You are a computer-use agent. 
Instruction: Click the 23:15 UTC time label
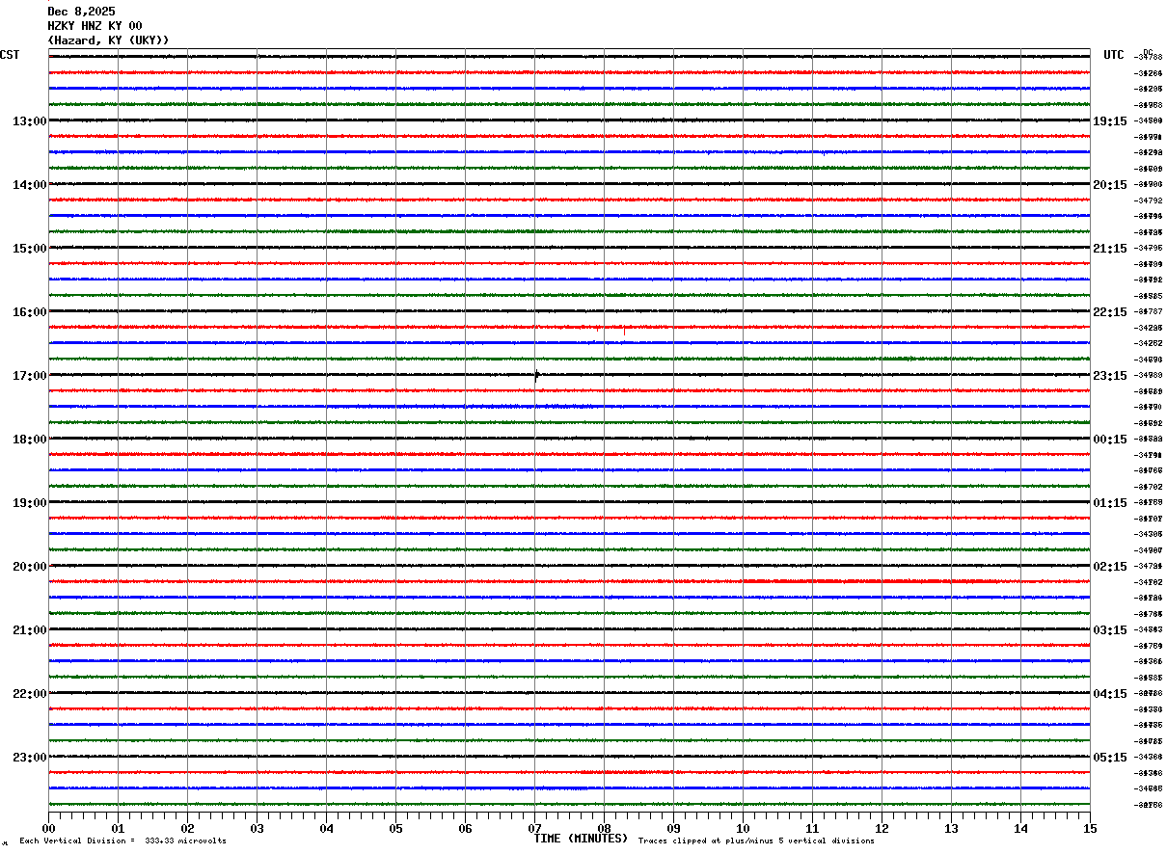(x=1109, y=376)
